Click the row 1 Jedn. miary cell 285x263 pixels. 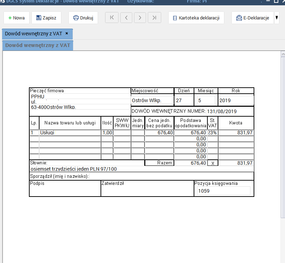(138, 133)
